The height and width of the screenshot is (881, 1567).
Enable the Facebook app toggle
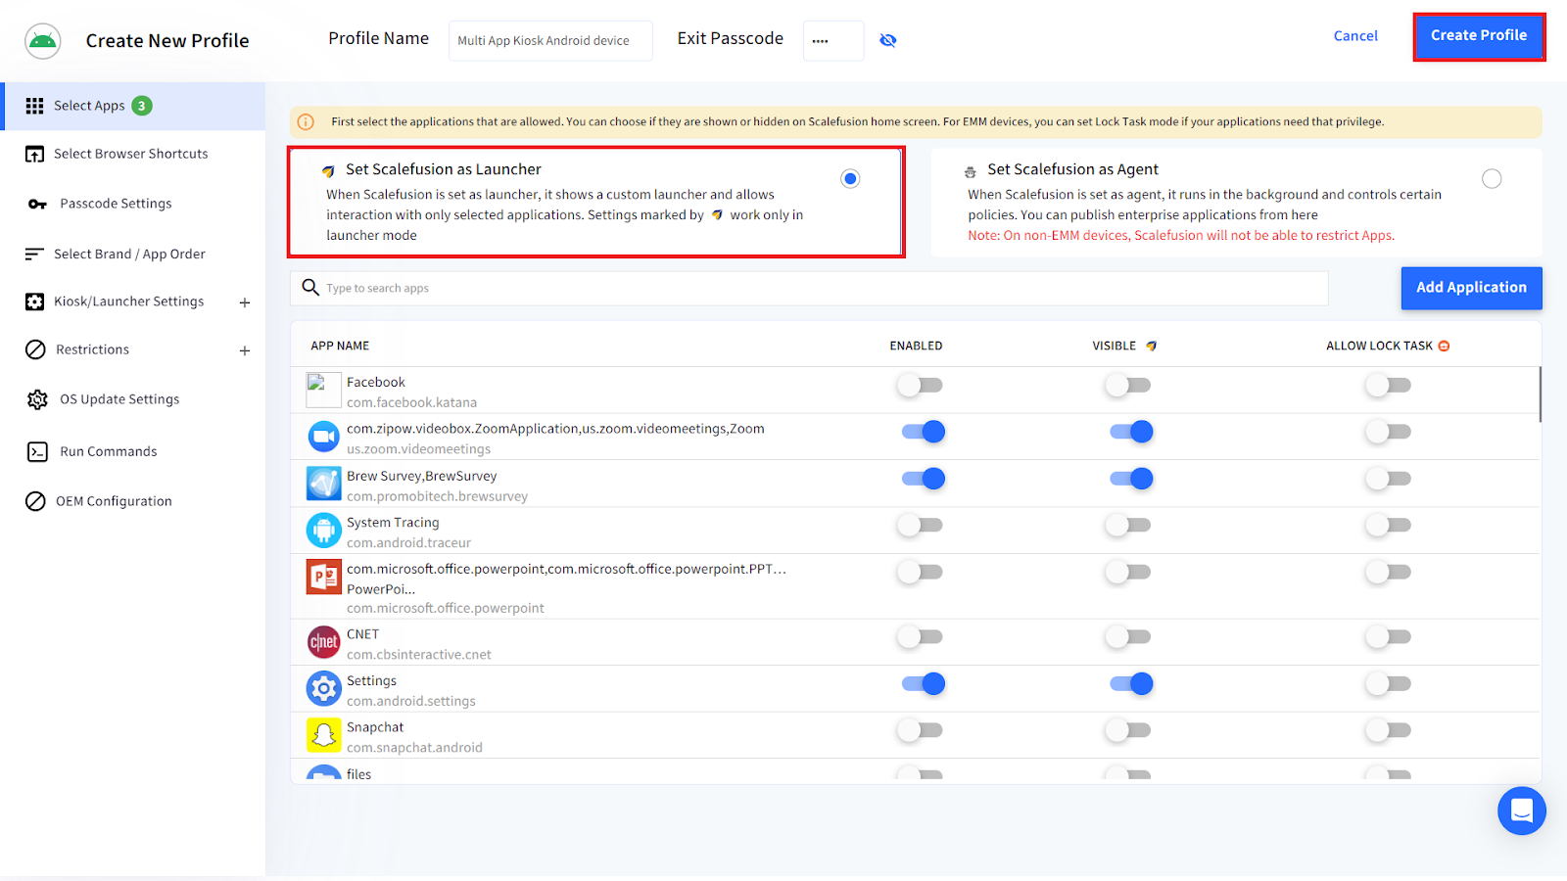click(x=921, y=386)
